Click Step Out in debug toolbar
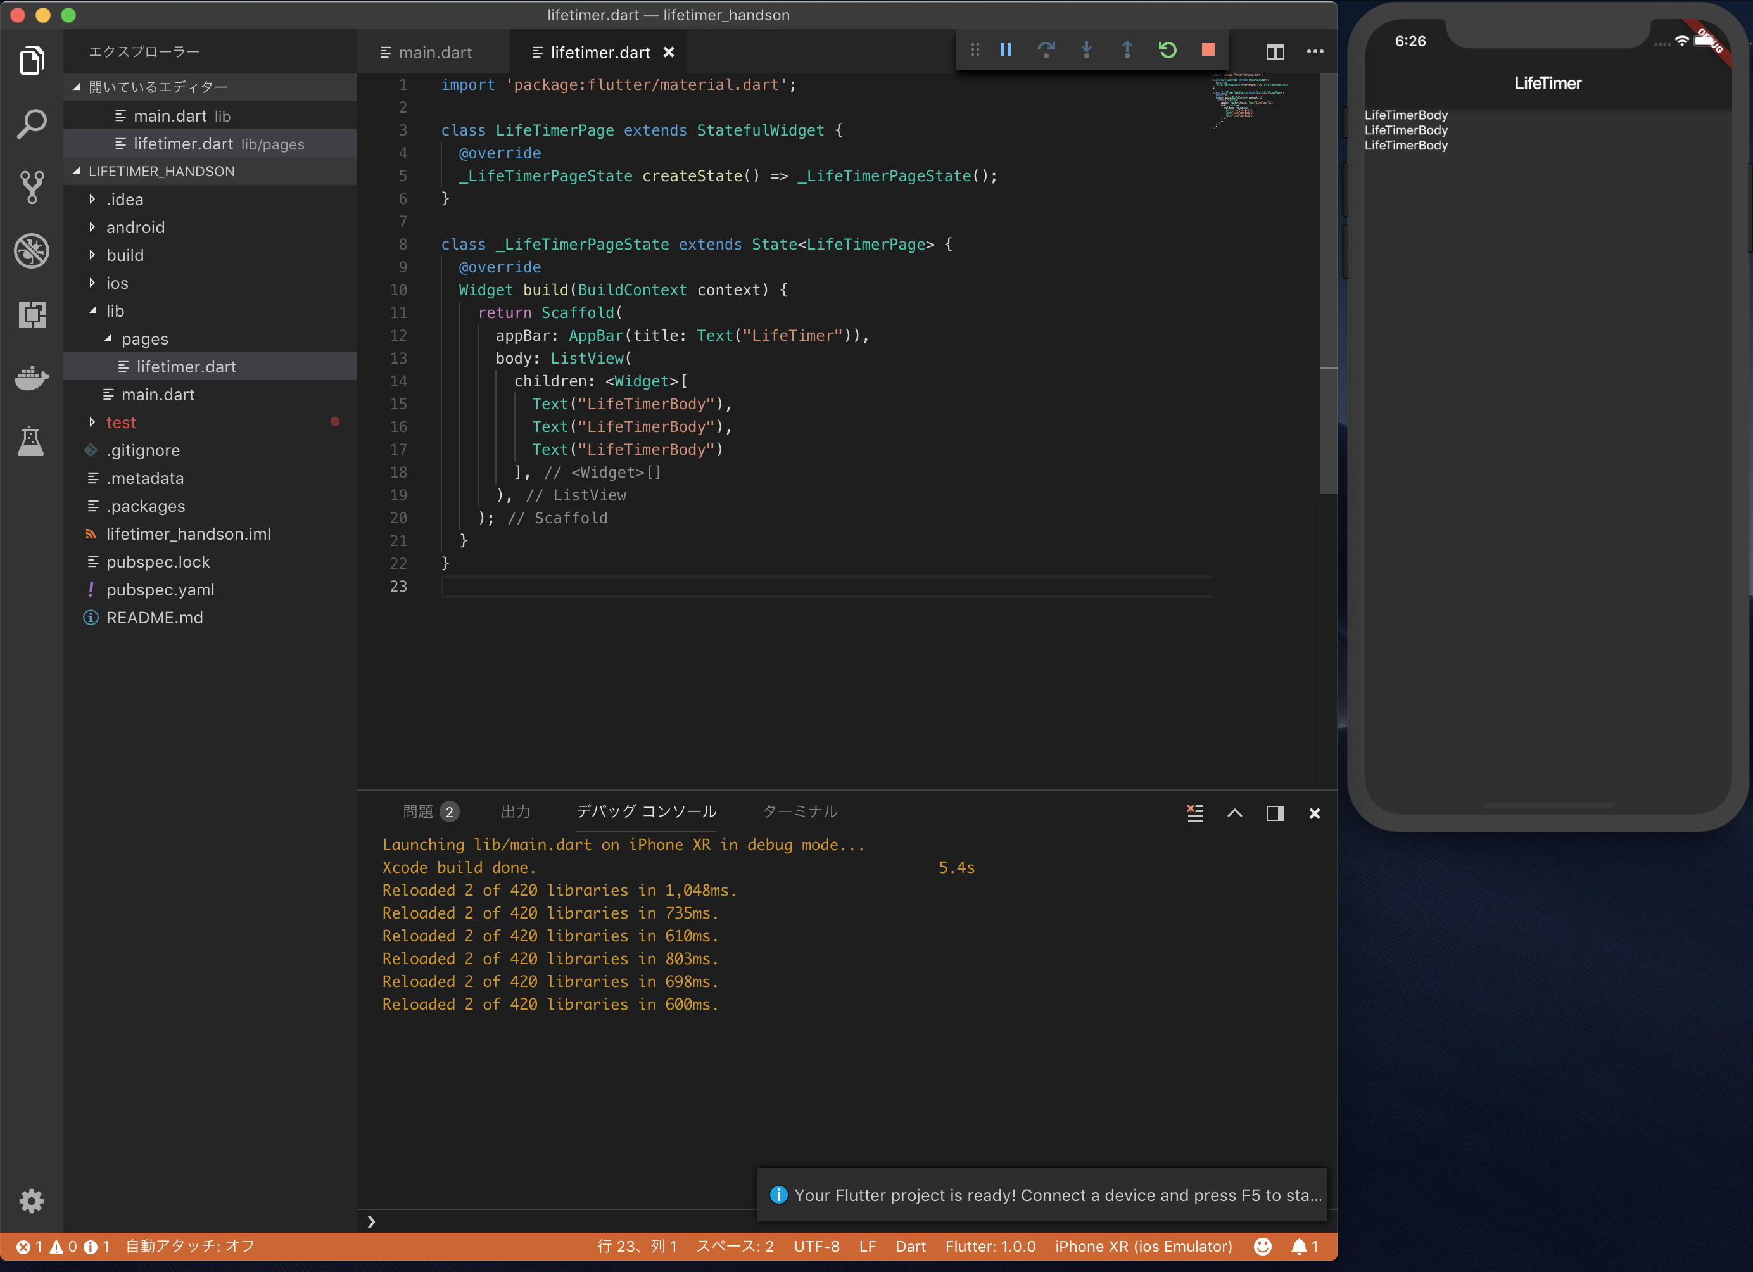Image resolution: width=1753 pixels, height=1272 pixels. click(x=1127, y=50)
